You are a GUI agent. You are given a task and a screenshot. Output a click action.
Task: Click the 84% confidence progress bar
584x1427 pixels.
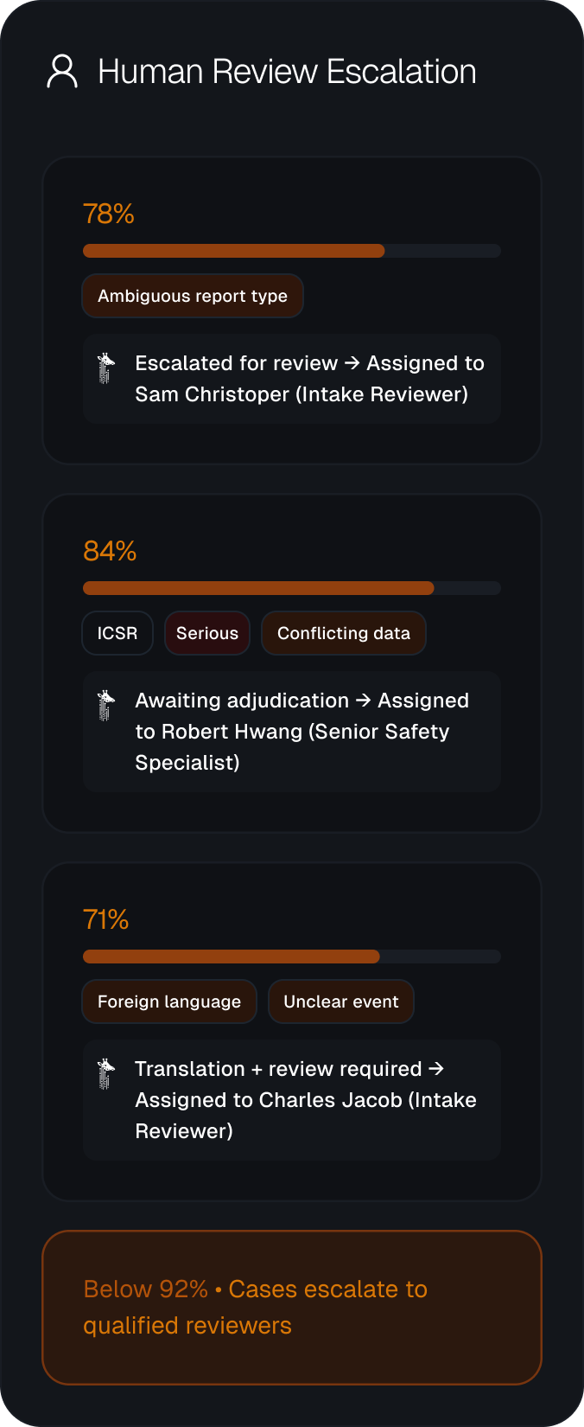pyautogui.click(x=292, y=588)
